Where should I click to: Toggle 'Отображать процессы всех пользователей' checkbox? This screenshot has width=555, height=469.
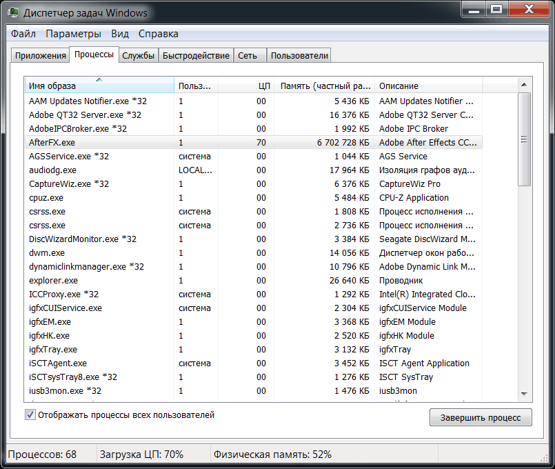tap(30, 415)
